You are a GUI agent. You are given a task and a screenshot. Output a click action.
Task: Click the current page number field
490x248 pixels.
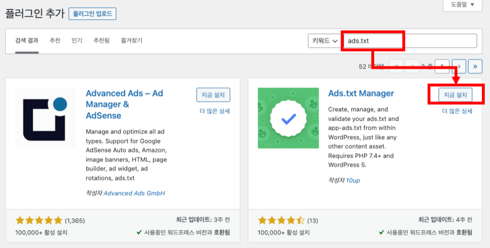tap(442, 66)
